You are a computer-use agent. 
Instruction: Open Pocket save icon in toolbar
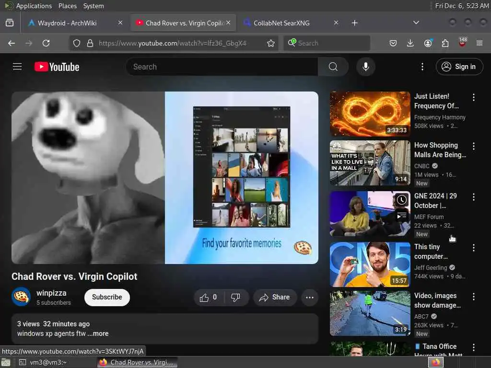click(393, 43)
